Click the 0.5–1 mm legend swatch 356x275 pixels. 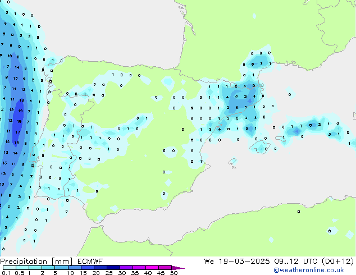(x=22, y=268)
